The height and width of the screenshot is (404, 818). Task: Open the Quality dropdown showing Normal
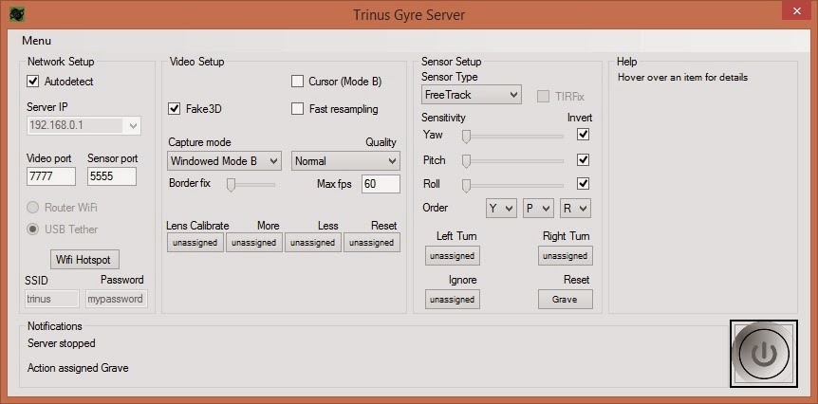tap(345, 161)
